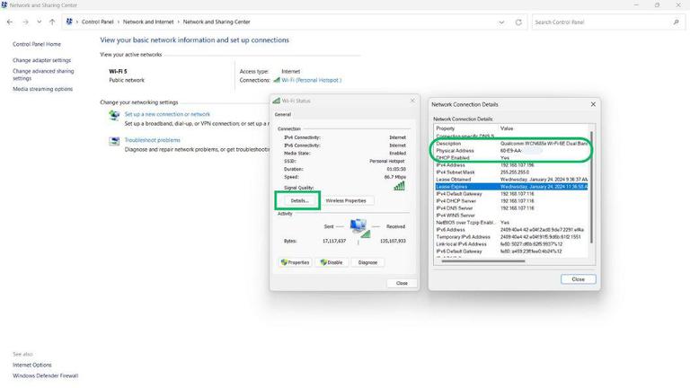Click the search magnifier icon
This screenshot has height=388, width=690.
[676, 22]
